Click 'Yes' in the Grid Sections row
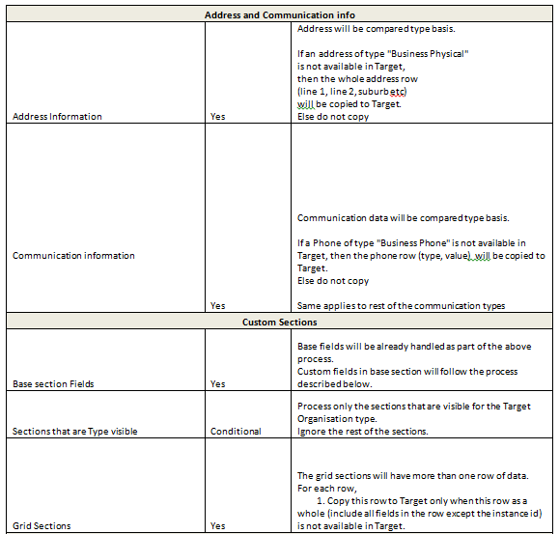This screenshot has width=559, height=534. (217, 526)
